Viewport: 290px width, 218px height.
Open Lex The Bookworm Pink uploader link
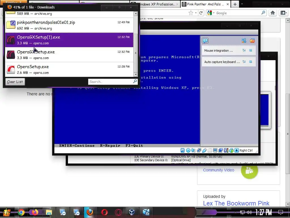(236, 203)
